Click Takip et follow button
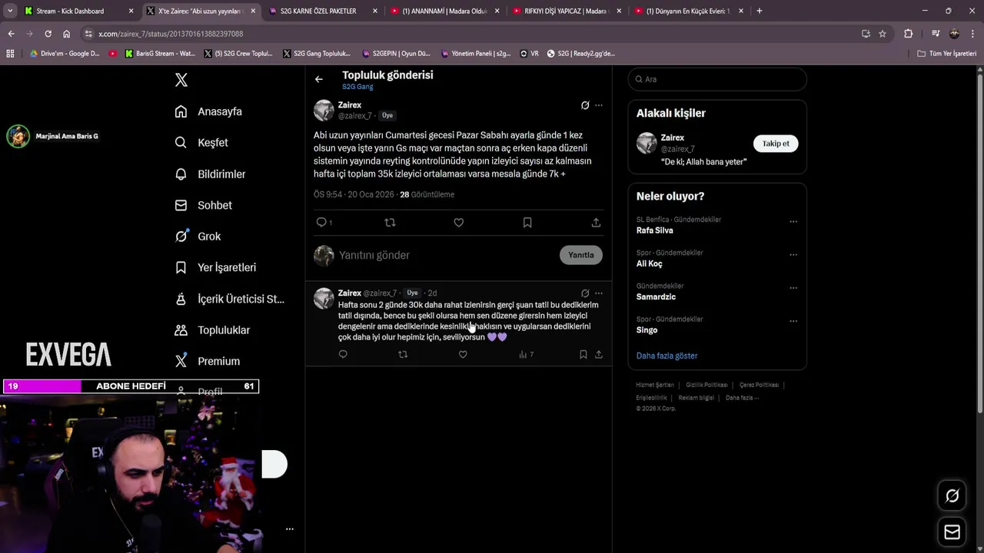The height and width of the screenshot is (553, 984). (x=776, y=144)
